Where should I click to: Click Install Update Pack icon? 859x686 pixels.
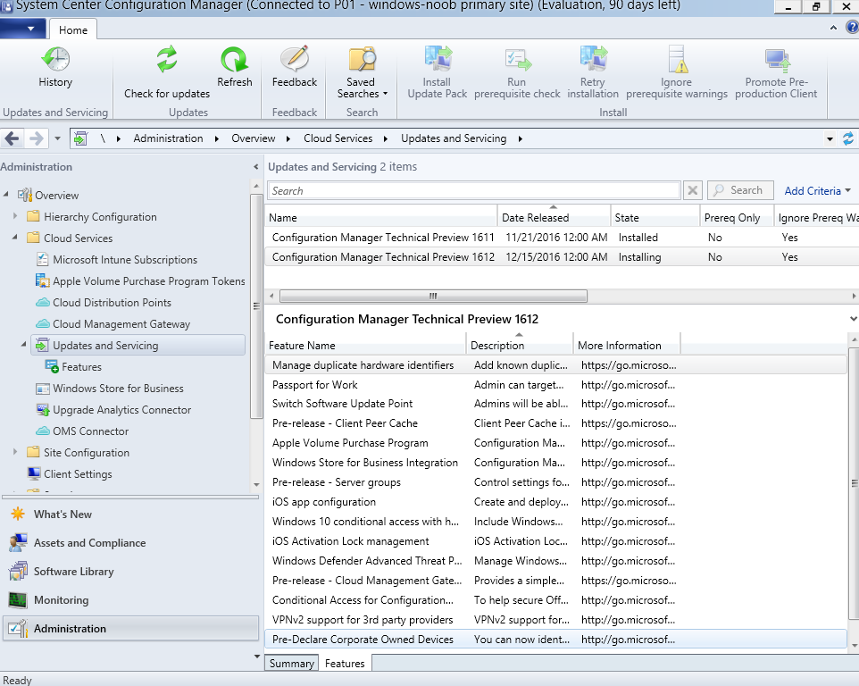click(438, 59)
